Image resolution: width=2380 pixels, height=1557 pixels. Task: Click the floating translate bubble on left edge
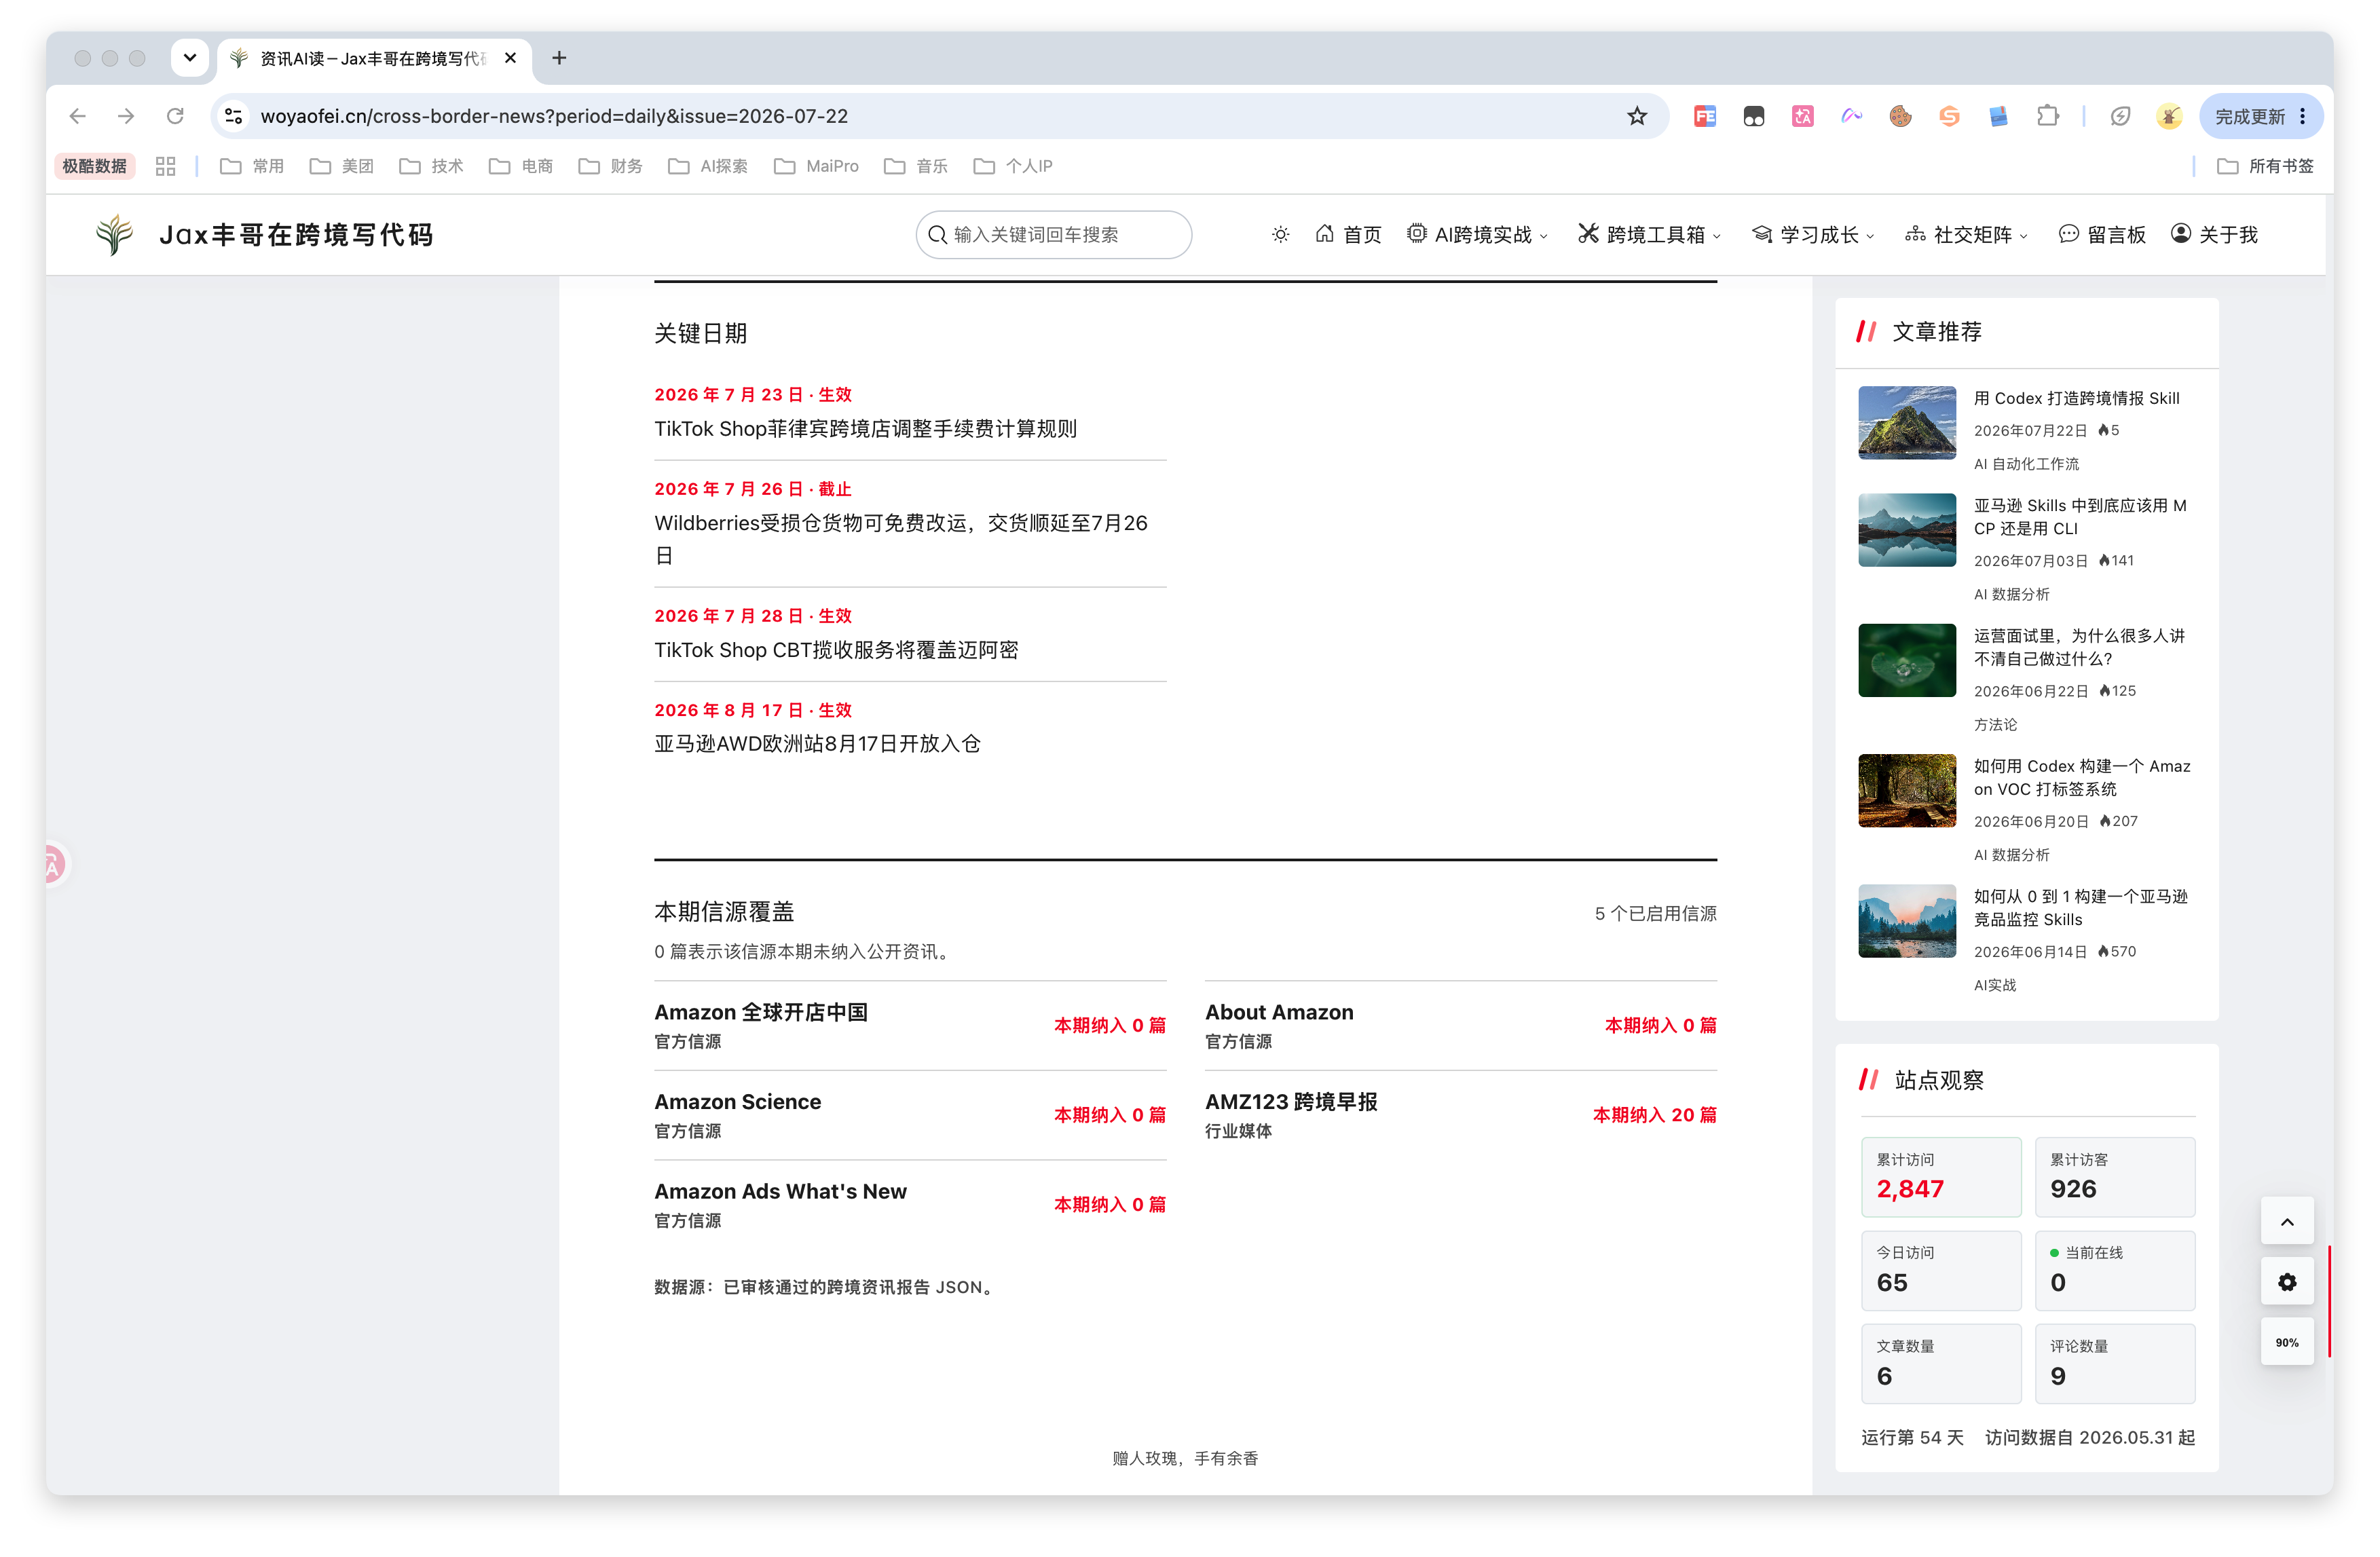pos(54,865)
